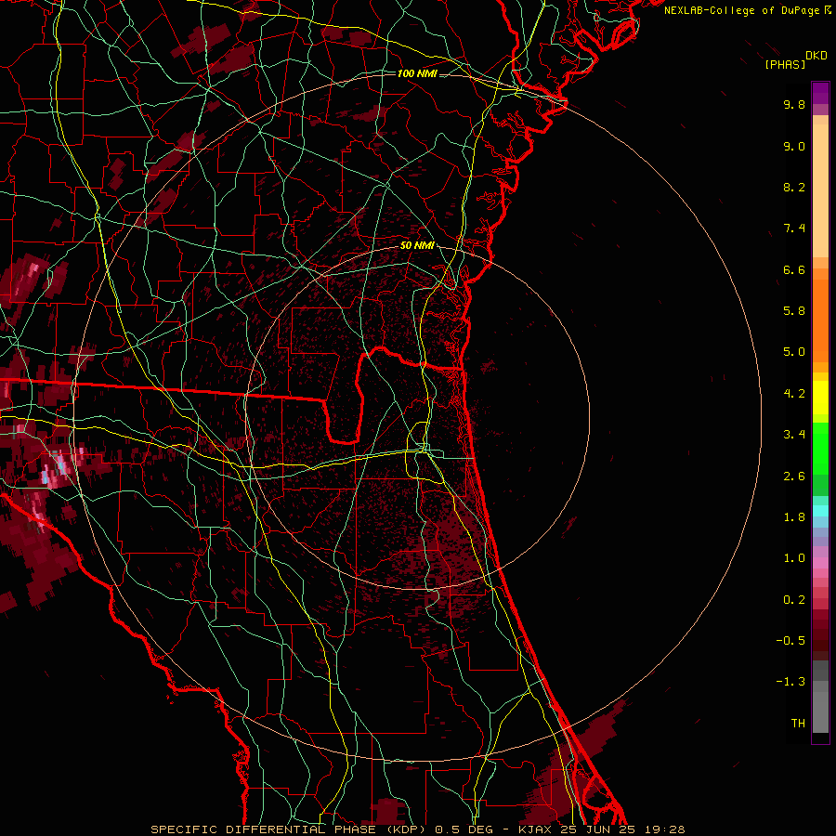Select the 8.2 scale value
Image resolution: width=836 pixels, height=836 pixels.
[x=794, y=187]
